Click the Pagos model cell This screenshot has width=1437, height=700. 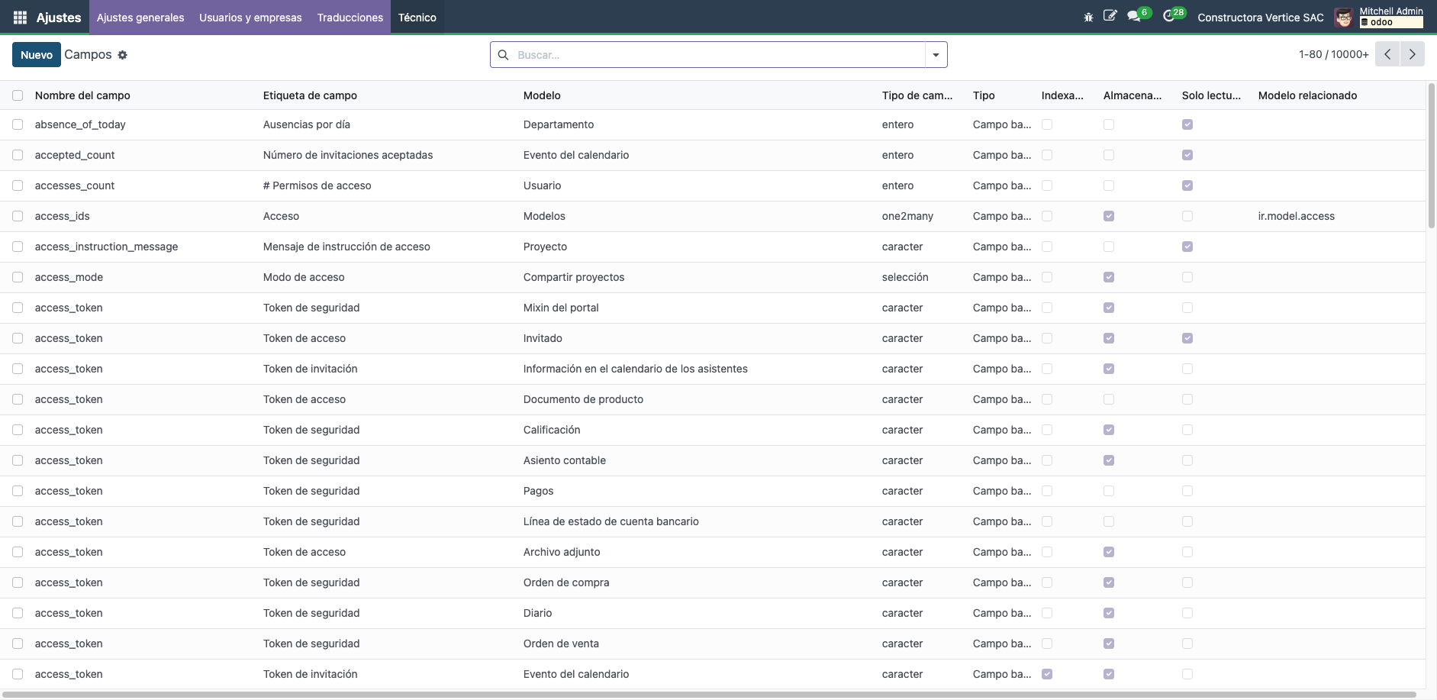538,491
